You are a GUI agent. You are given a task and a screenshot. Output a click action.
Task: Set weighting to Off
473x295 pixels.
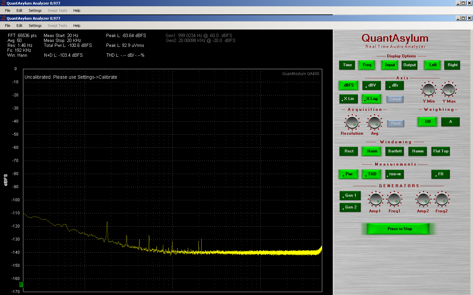pyautogui.click(x=428, y=122)
